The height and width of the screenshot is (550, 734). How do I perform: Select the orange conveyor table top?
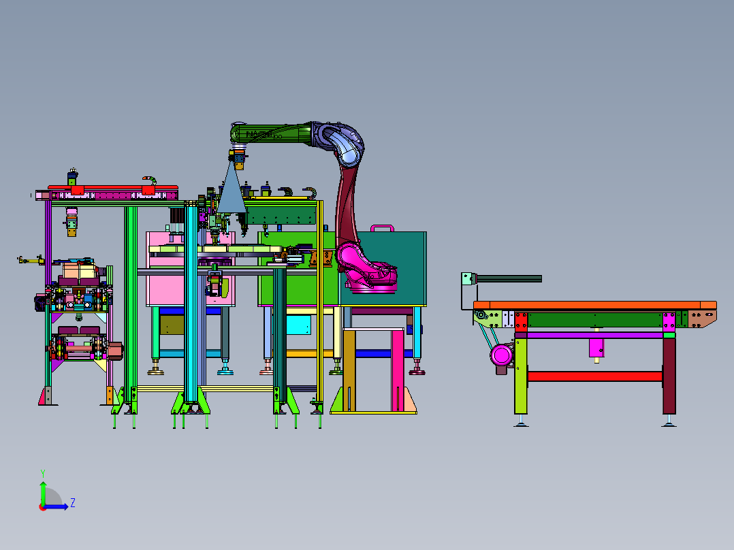click(x=594, y=305)
